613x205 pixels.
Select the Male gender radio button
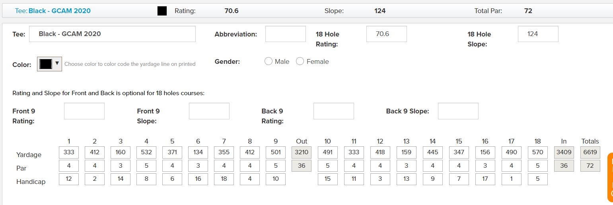click(269, 61)
